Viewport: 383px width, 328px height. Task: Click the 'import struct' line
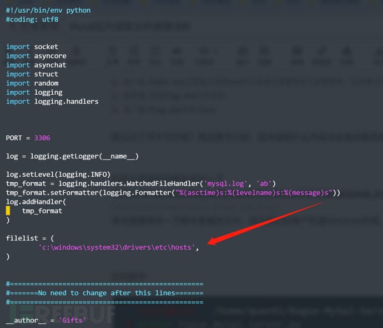pyautogui.click(x=32, y=74)
